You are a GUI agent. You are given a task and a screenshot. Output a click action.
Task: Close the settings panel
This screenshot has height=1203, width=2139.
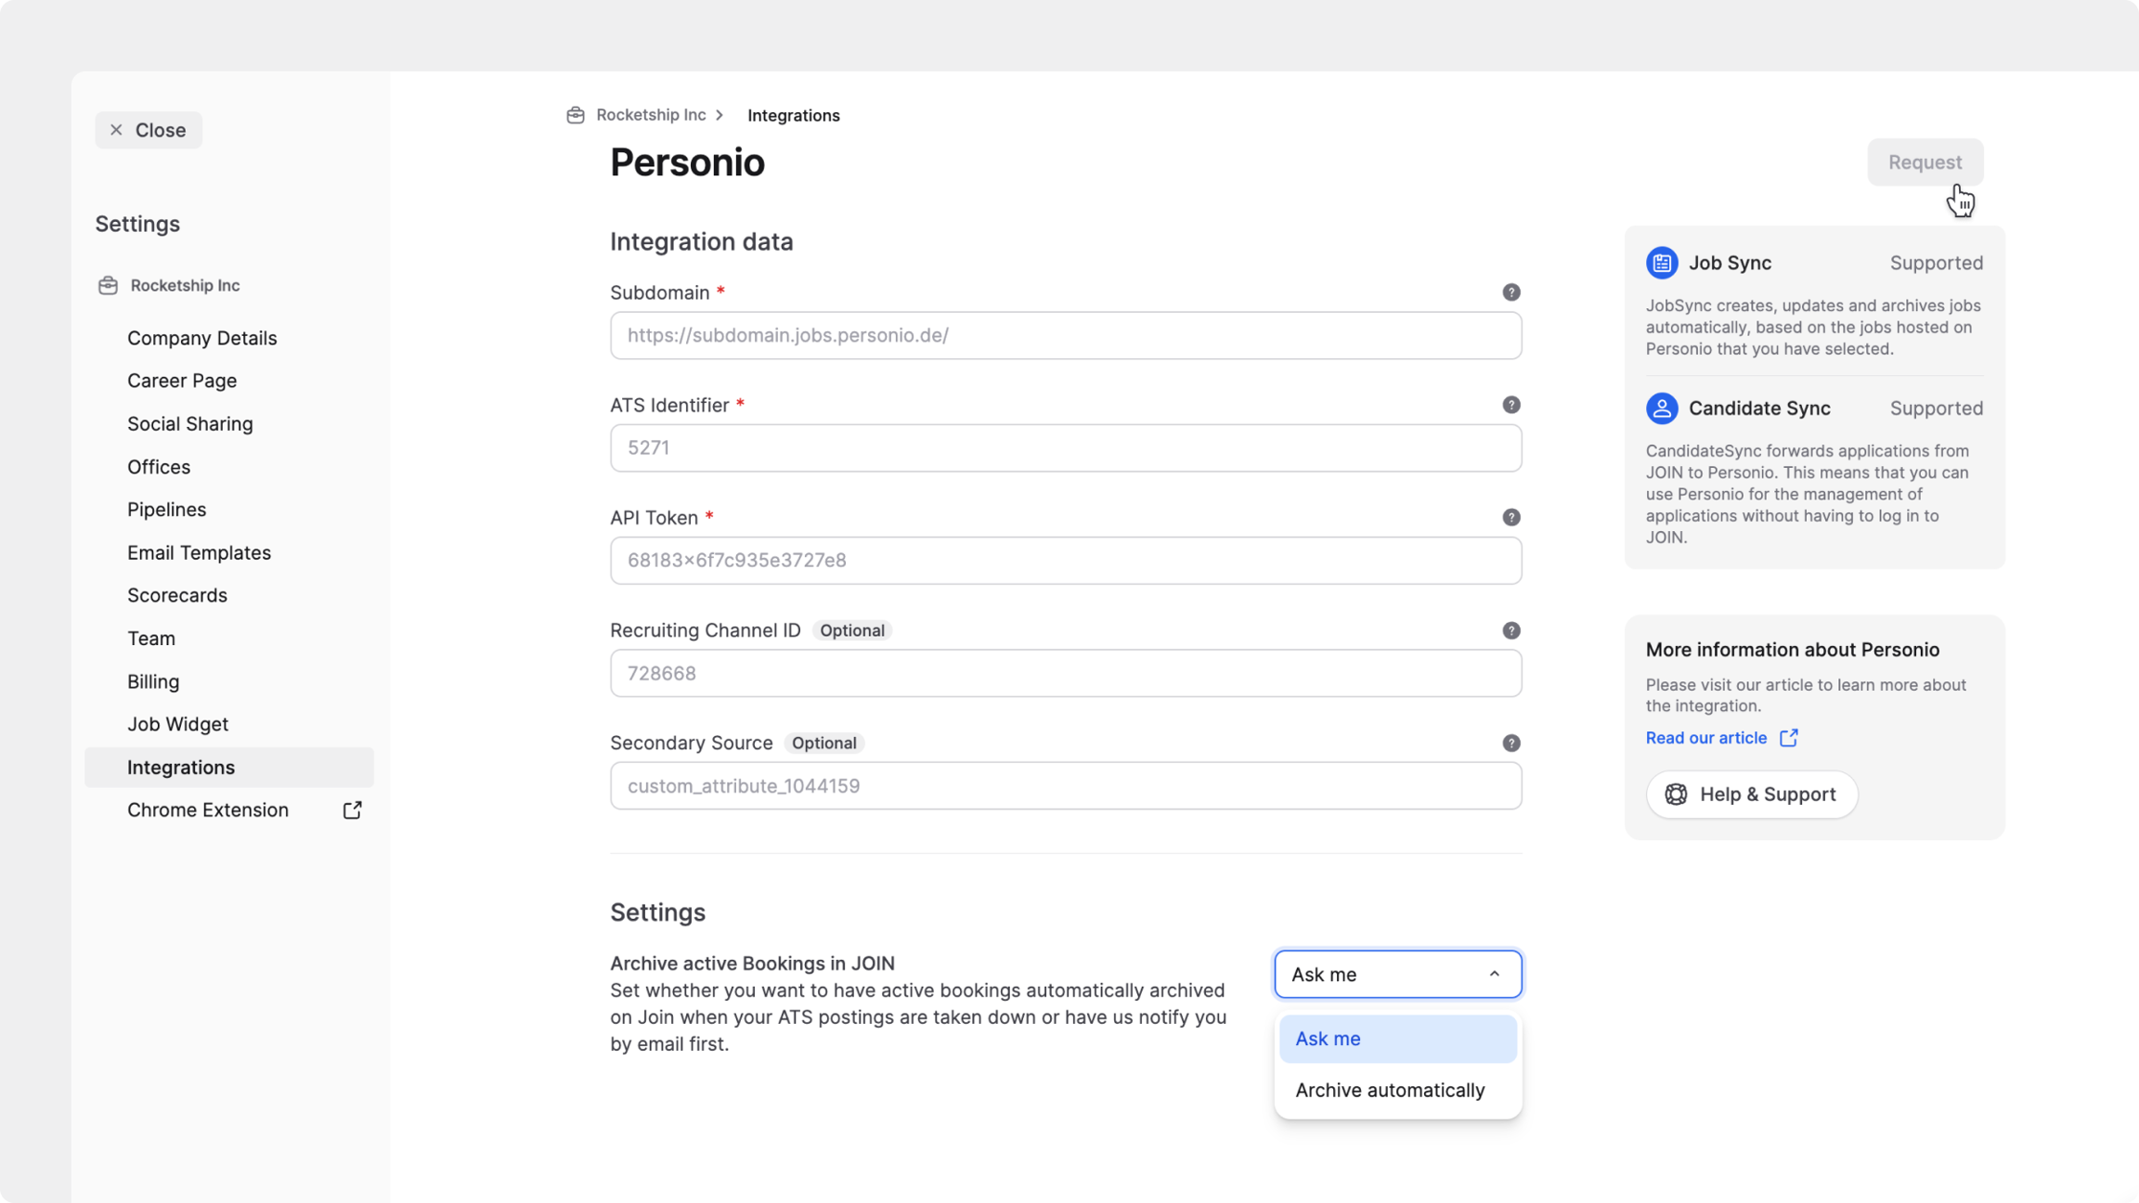click(149, 130)
